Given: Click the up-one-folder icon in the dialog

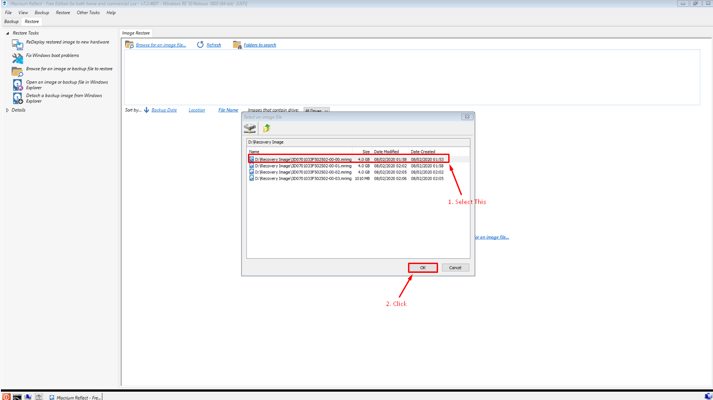Looking at the screenshot, I should (x=267, y=128).
